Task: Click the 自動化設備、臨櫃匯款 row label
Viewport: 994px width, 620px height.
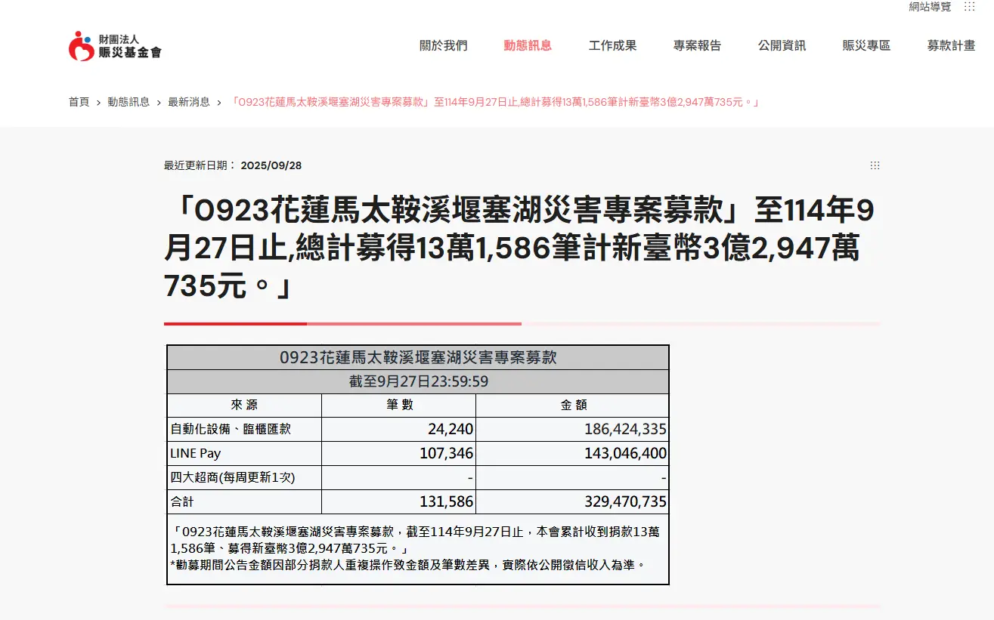Action: 231,430
